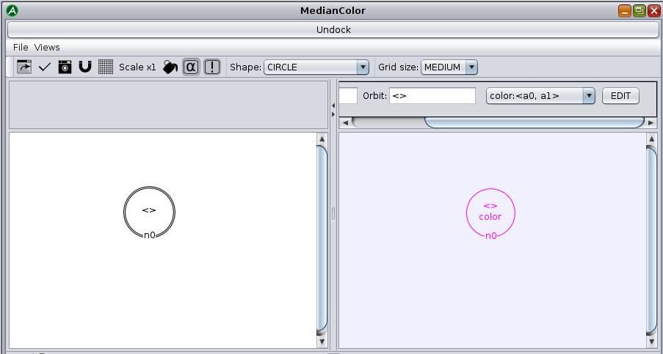663x354 pixels.
Task: Click the small white field left of Orbit
Action: (349, 96)
